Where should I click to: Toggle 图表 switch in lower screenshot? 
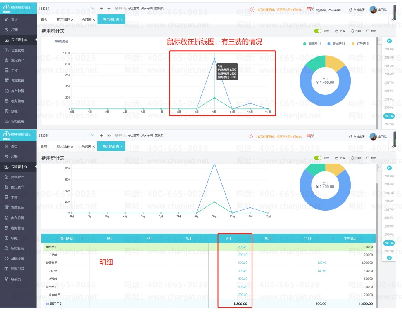click(x=318, y=158)
